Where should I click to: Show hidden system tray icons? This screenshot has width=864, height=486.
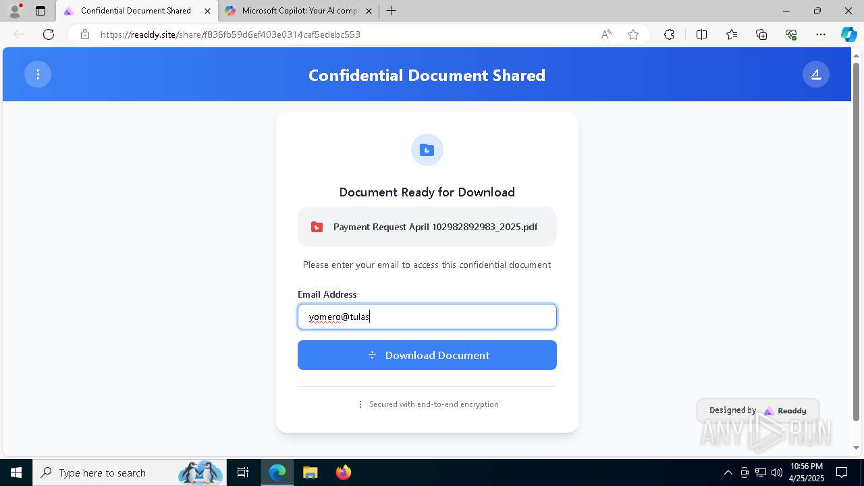click(728, 473)
